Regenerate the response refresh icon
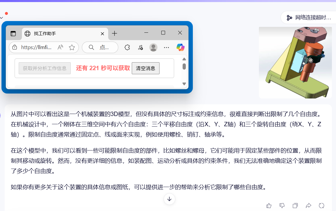 coord(321,206)
